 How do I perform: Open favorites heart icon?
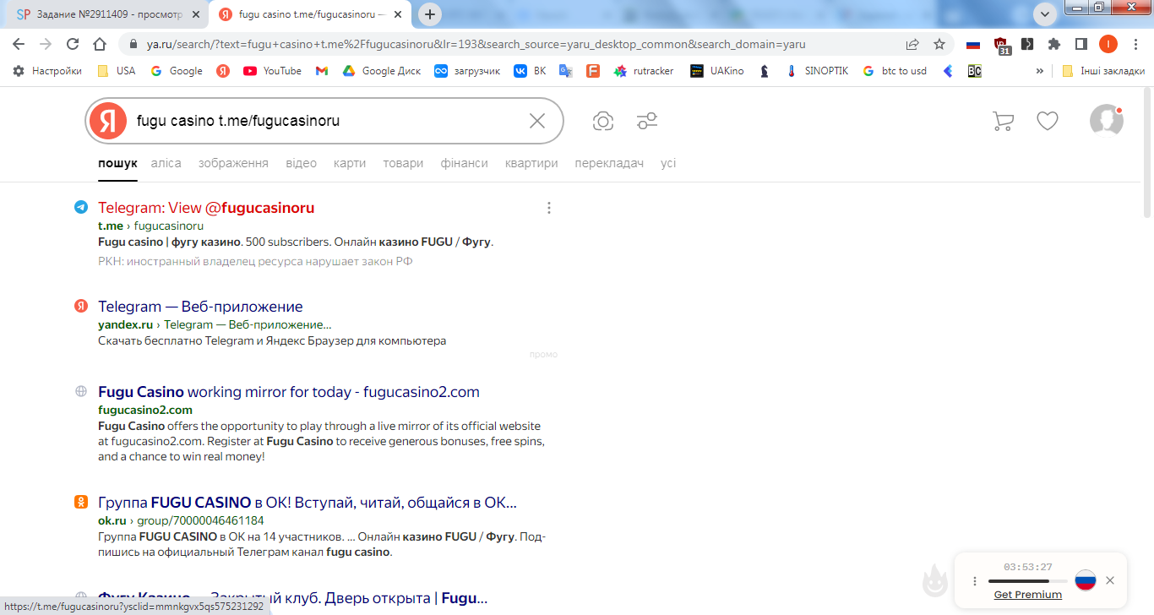[x=1048, y=121]
